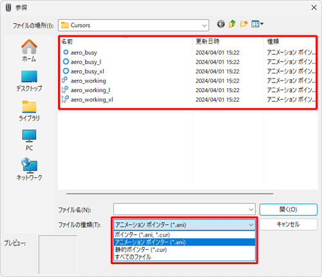The width and height of the screenshot is (322, 277).
Task: Open Libraries (ライブラリ) in places bar
Action: coord(29,111)
